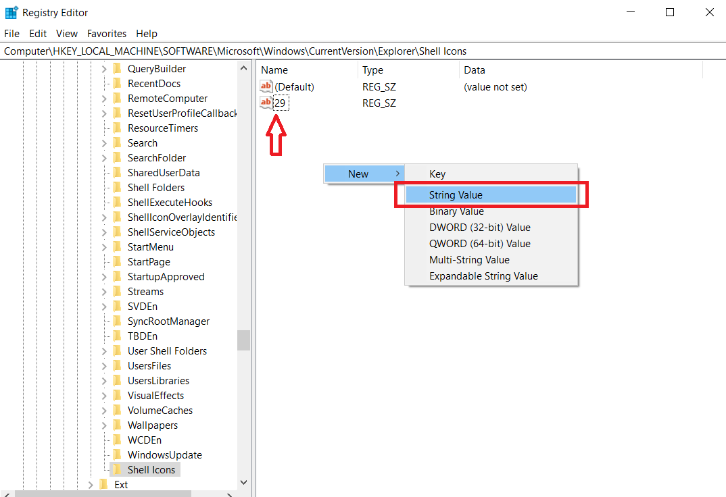Open the Favorites menu

tap(107, 34)
